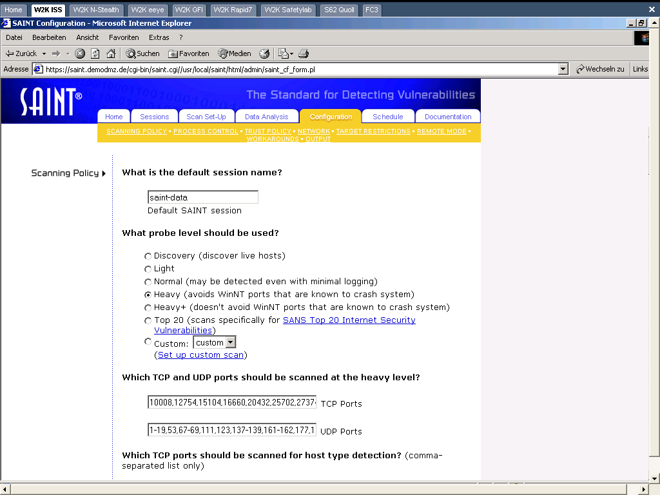Click the Wechseln zu go button

click(x=600, y=69)
